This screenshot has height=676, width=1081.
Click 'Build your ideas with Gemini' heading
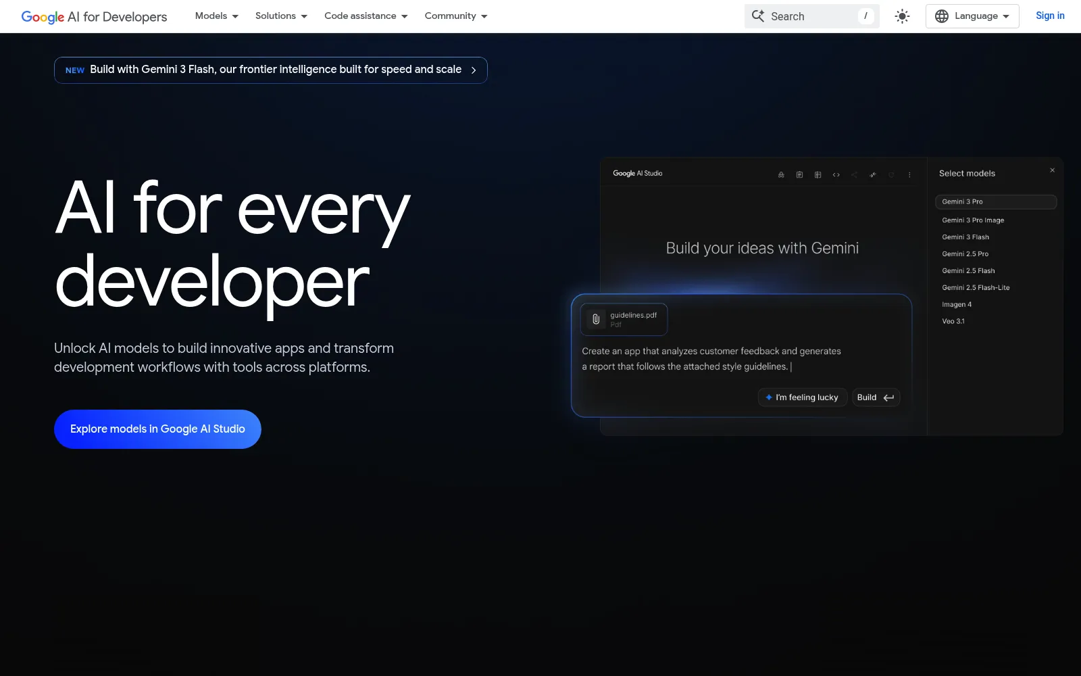pyautogui.click(x=762, y=248)
